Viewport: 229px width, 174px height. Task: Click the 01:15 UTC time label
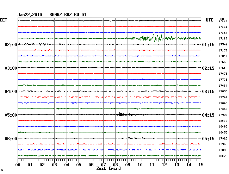pos(208,44)
